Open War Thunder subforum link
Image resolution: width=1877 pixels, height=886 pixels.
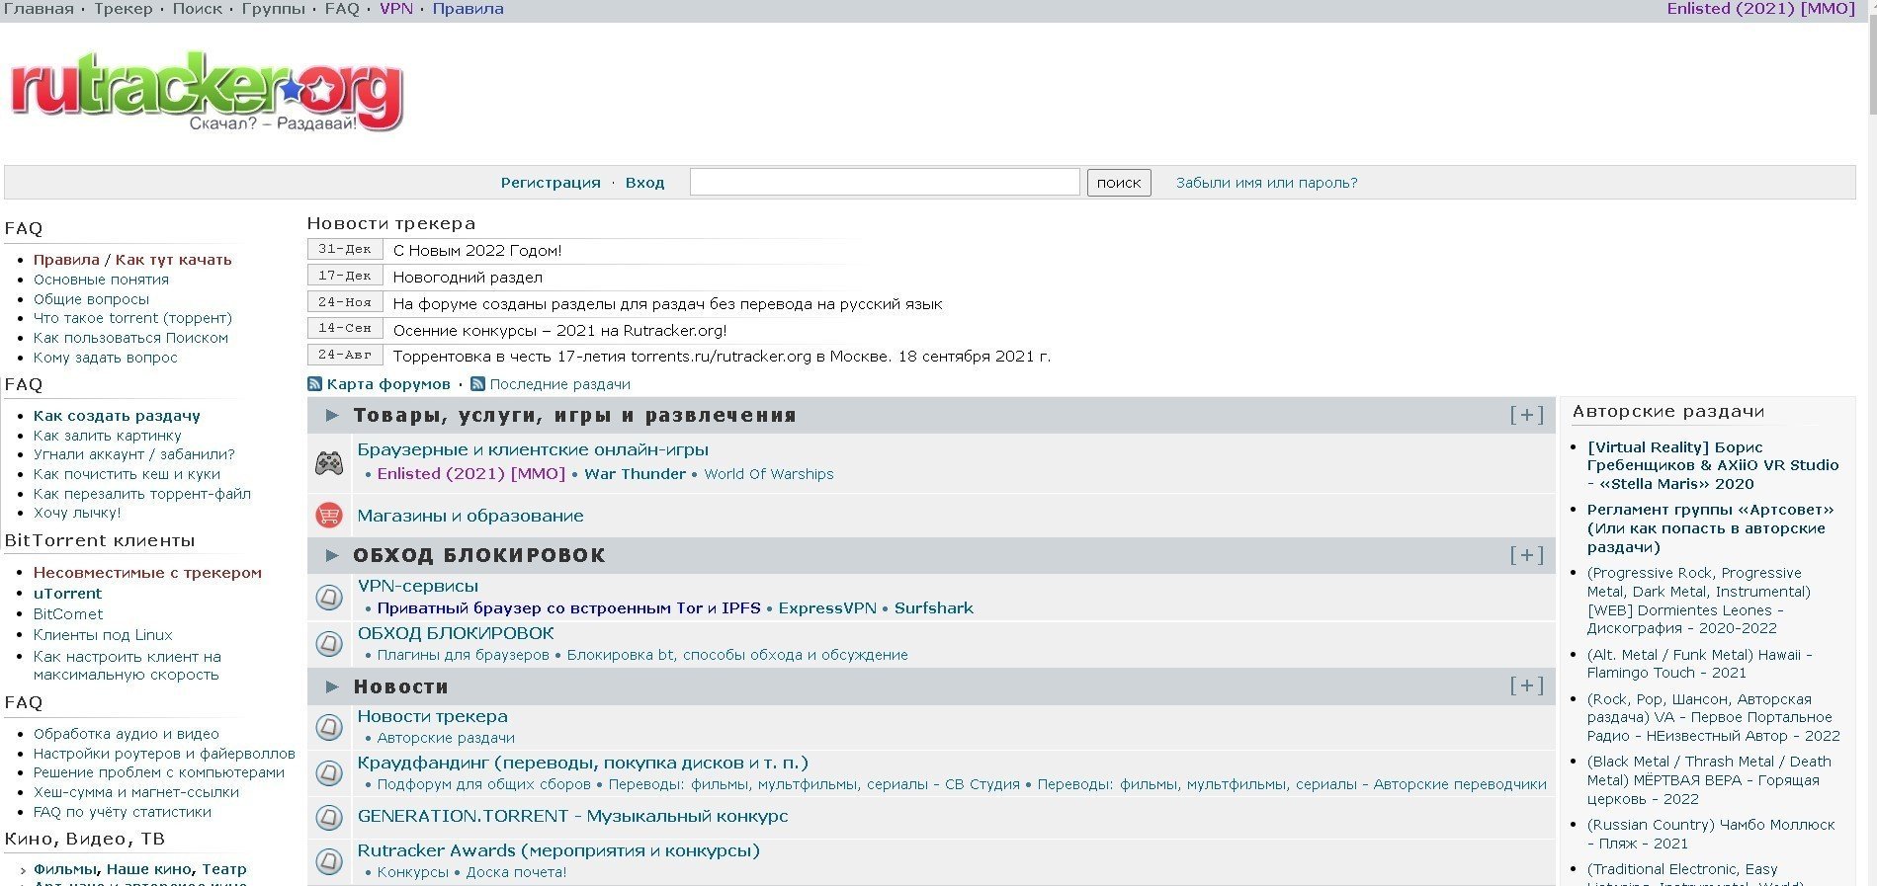coord(635,474)
